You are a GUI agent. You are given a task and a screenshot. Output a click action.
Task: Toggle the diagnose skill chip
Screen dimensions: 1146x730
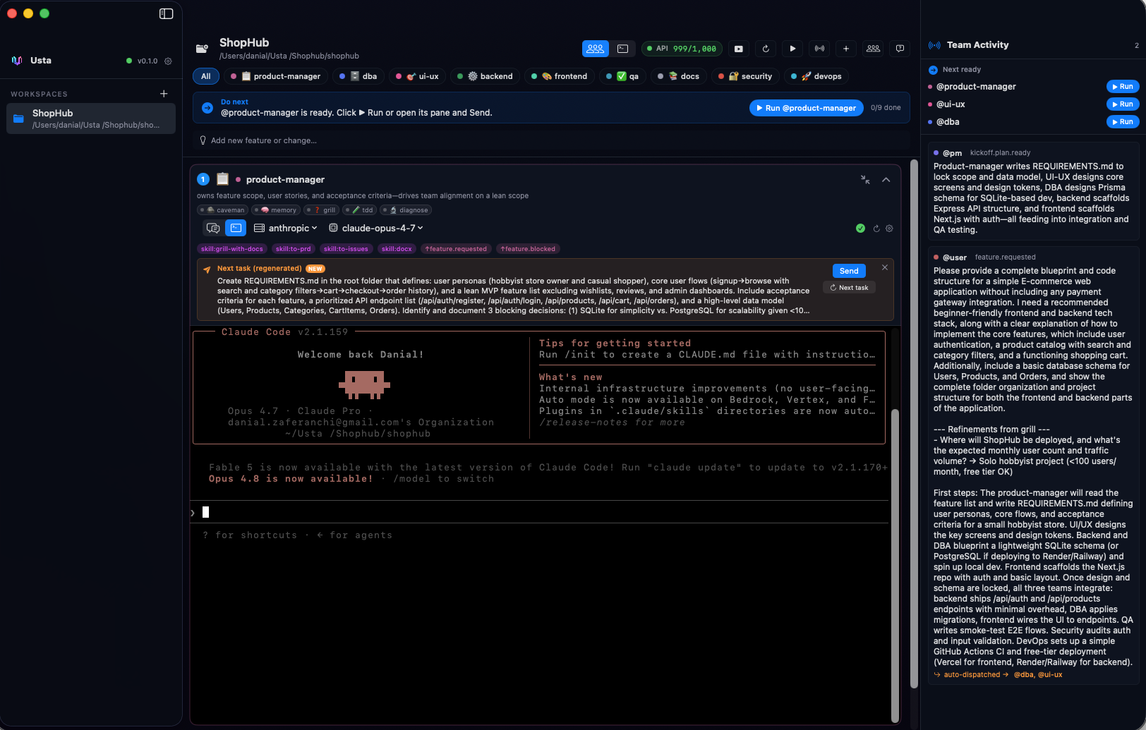pyautogui.click(x=406, y=210)
